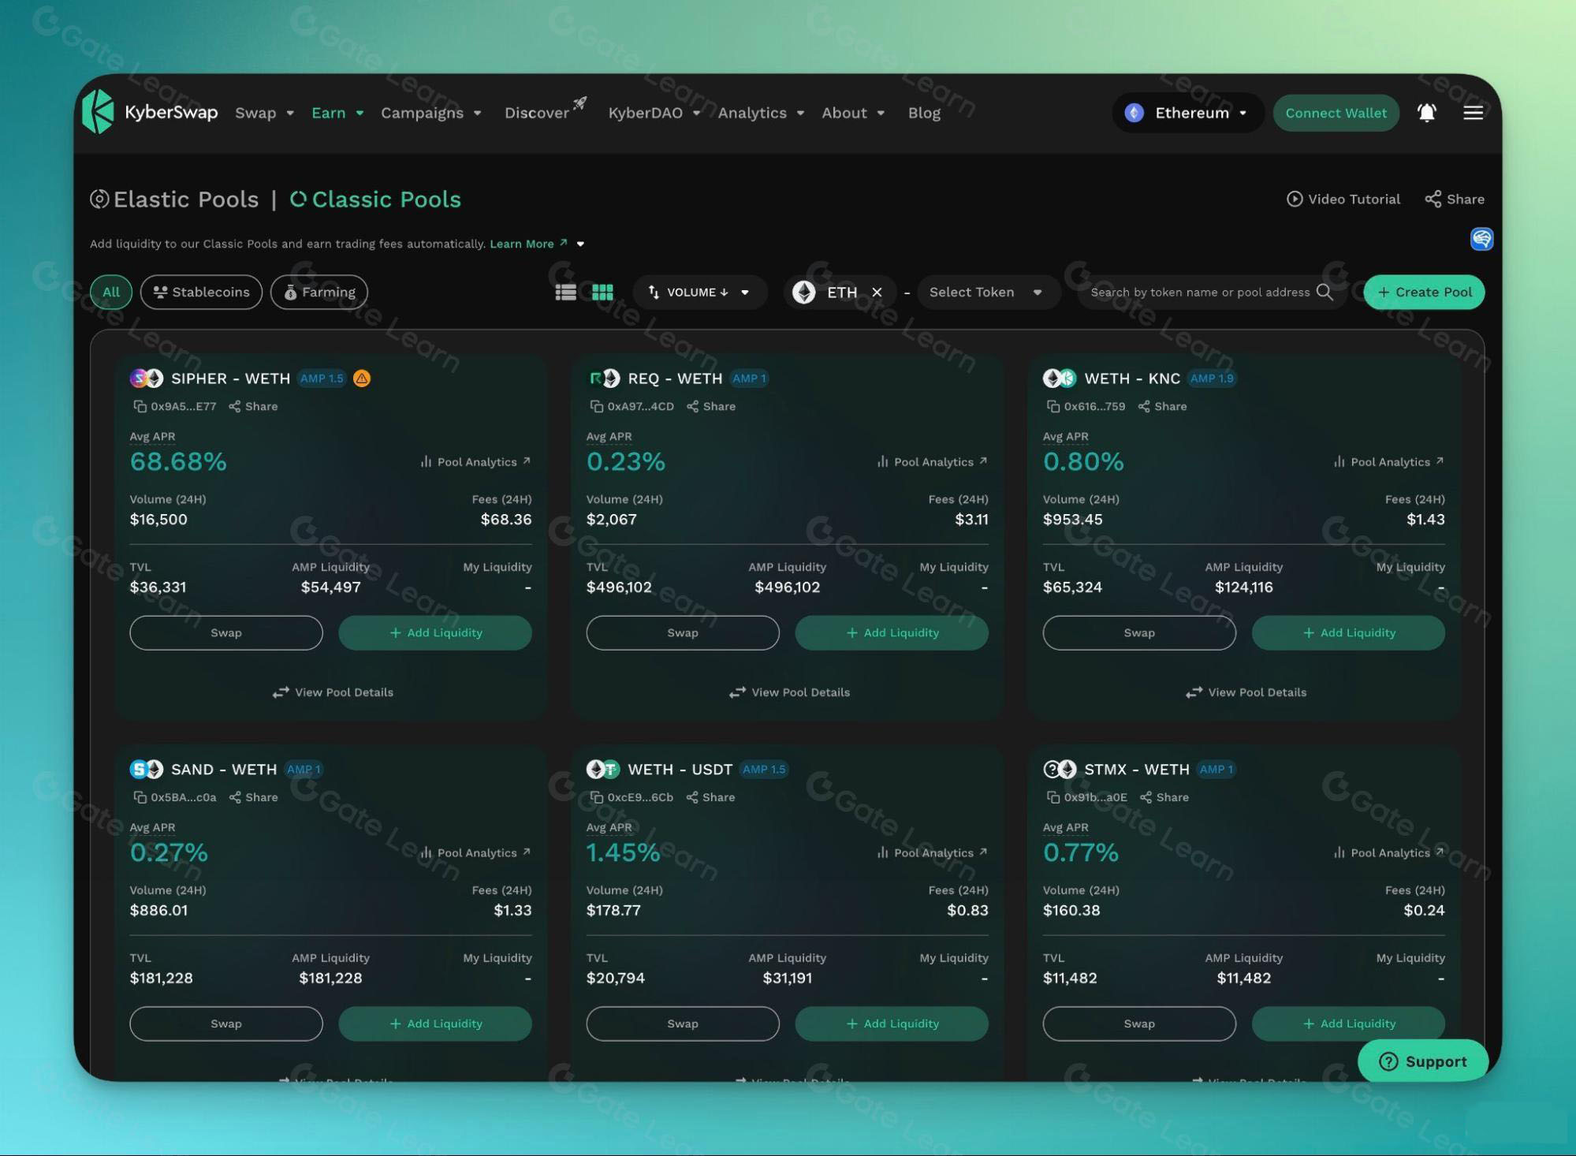Share the WETH - USDT pool
This screenshot has height=1156, width=1576.
(710, 797)
